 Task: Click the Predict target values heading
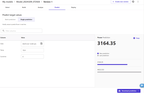click(x=12, y=15)
